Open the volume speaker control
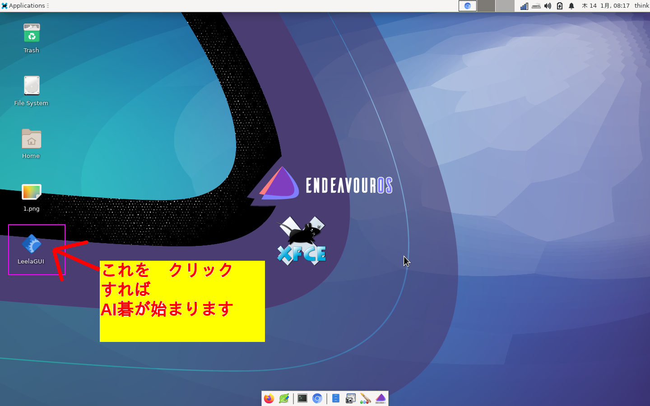The width and height of the screenshot is (650, 406). click(x=548, y=6)
